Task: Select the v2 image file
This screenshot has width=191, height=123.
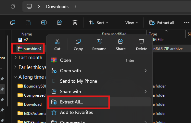Action: (x=23, y=40)
